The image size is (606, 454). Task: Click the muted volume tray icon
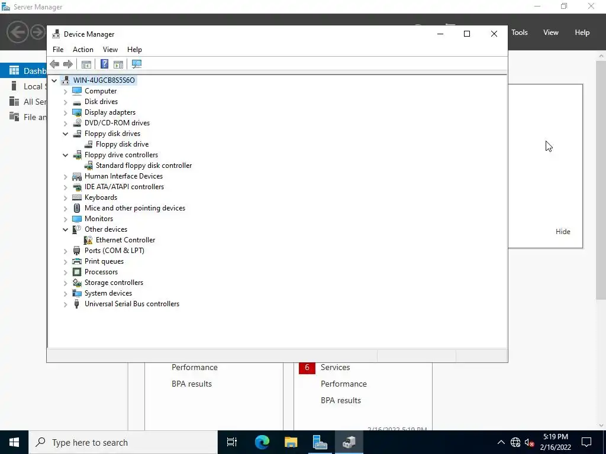tap(530, 442)
